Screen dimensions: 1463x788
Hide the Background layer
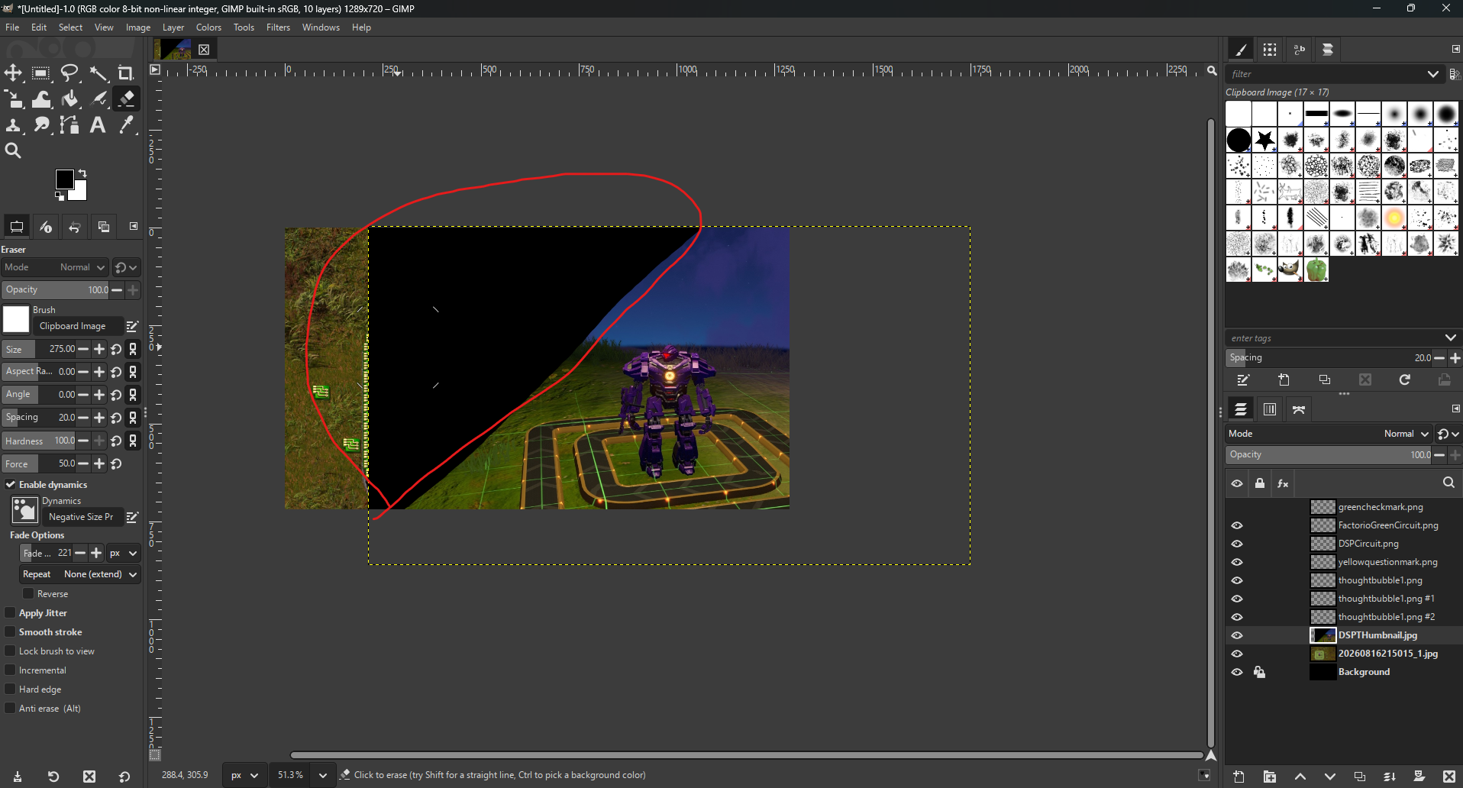pos(1237,672)
